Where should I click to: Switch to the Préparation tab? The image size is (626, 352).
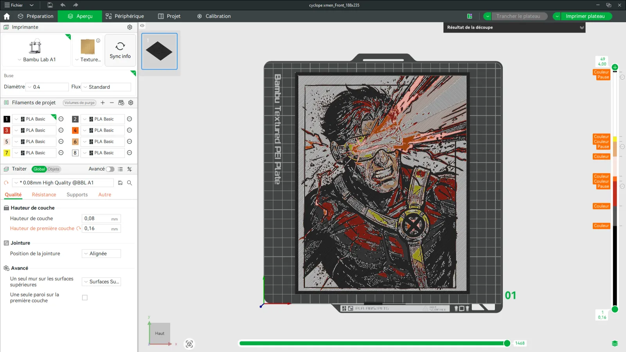(x=36, y=16)
